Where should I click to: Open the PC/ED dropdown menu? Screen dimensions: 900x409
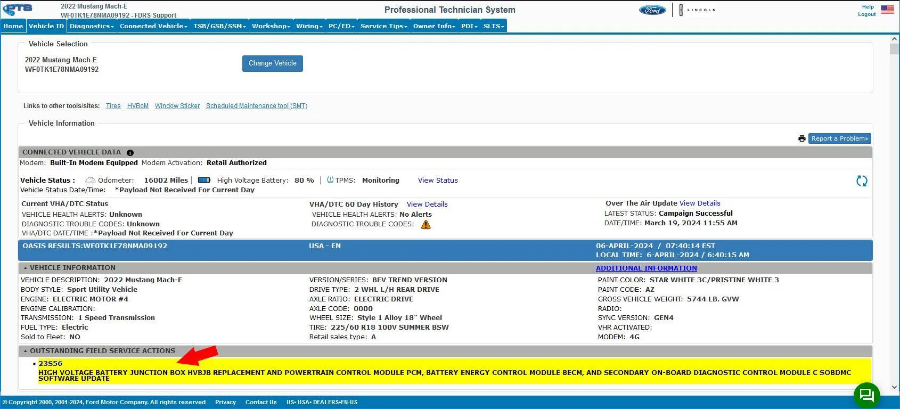coord(341,26)
